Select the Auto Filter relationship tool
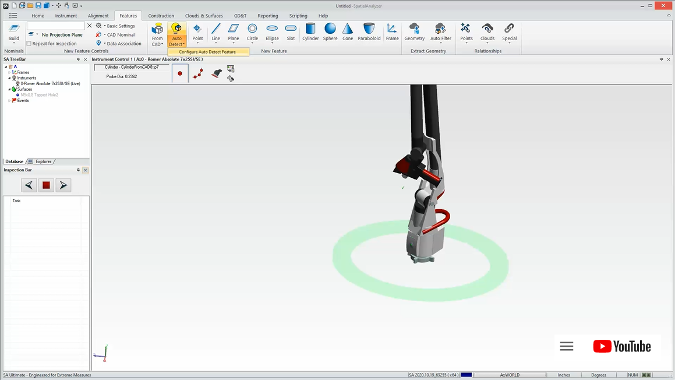The width and height of the screenshot is (675, 380). click(440, 32)
